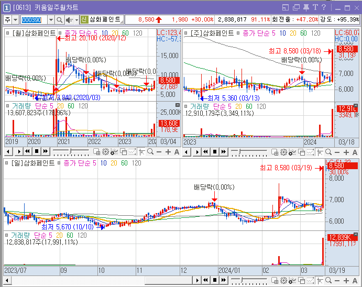
Task: Fast-forward daily chart double-right arrow
Action: pos(224,280)
